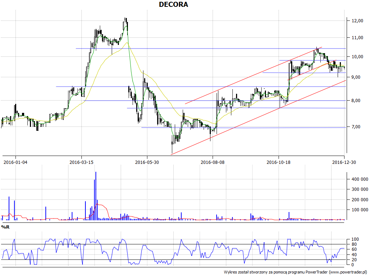Click the %R indicator label
The width and height of the screenshot is (369, 276).
coord(5,227)
